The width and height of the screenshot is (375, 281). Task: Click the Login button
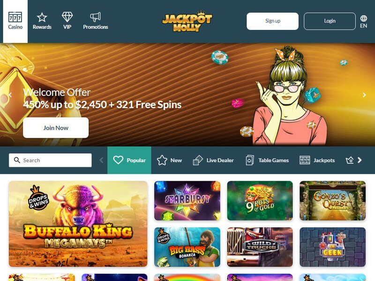330,21
